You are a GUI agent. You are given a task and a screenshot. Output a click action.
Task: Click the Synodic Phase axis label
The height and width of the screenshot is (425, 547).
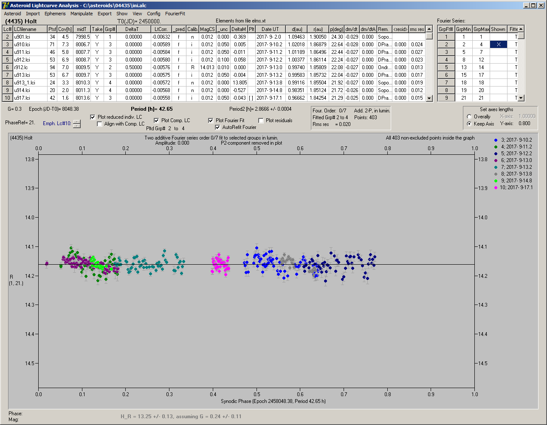[x=273, y=401]
